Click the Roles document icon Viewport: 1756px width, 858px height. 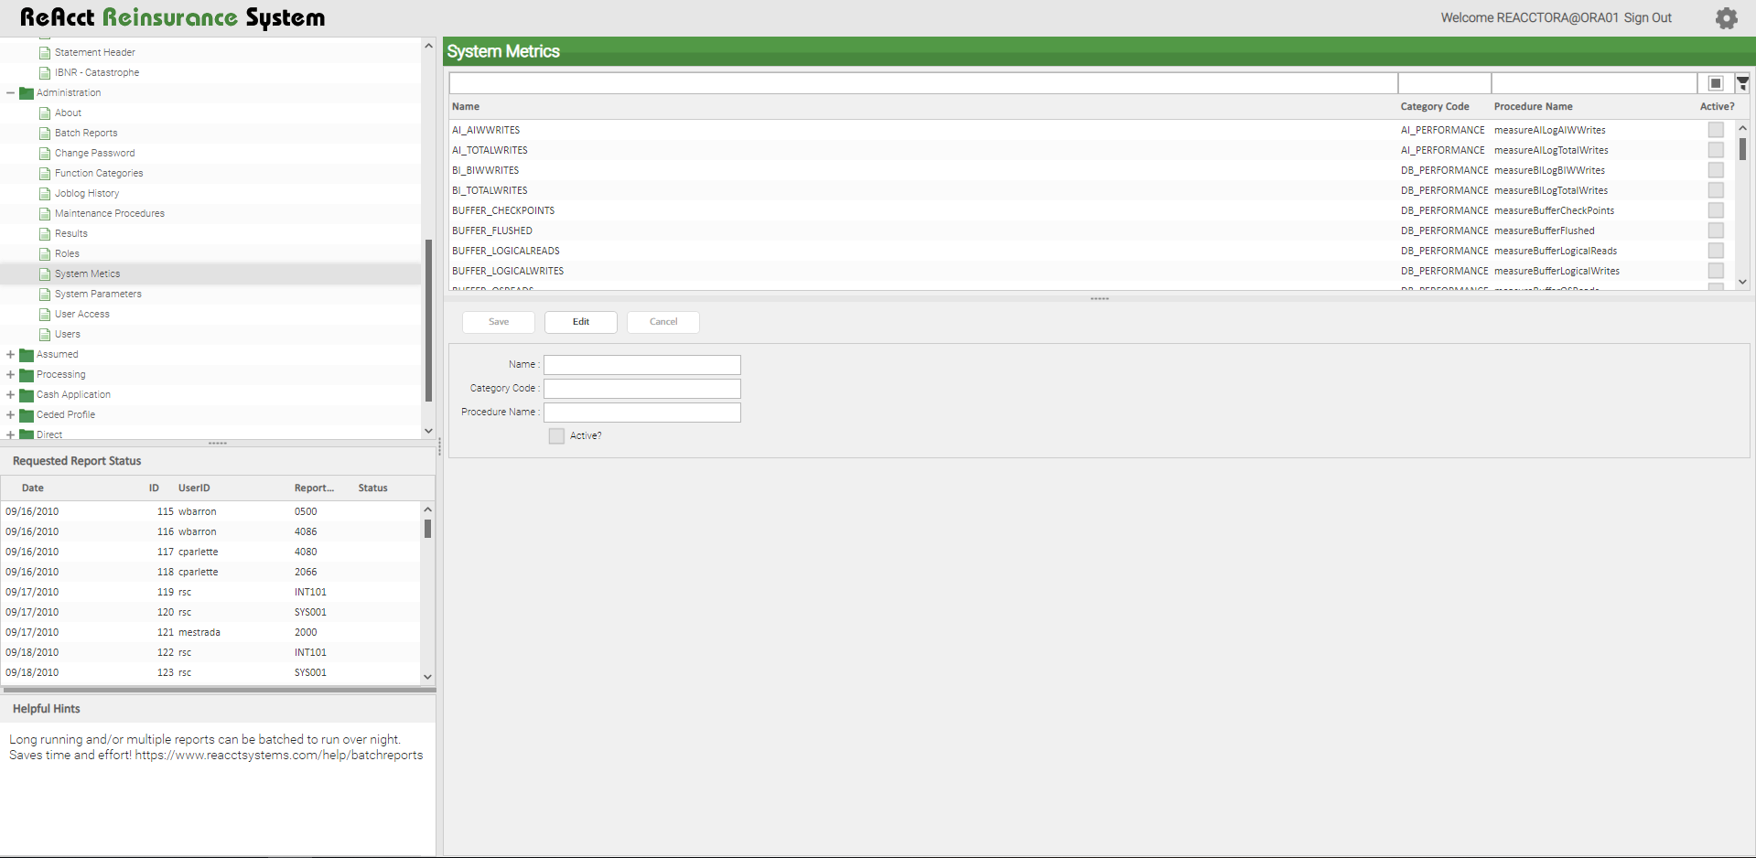(45, 254)
